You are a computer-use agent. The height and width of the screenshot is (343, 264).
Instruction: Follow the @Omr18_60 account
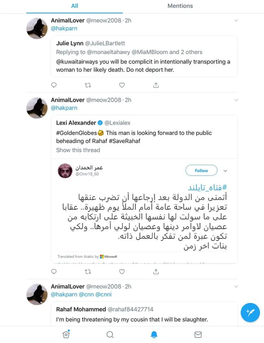point(201,171)
